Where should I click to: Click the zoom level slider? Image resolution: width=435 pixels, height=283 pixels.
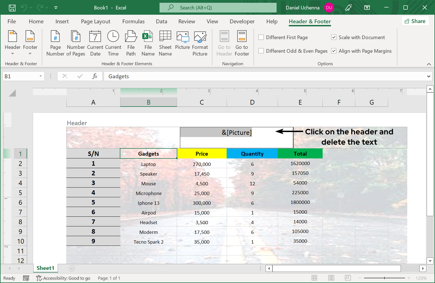[384, 278]
